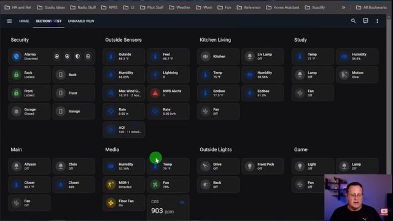Click Kitchen Living Temp 75 tile
The image size is (393, 221).
[219, 75]
